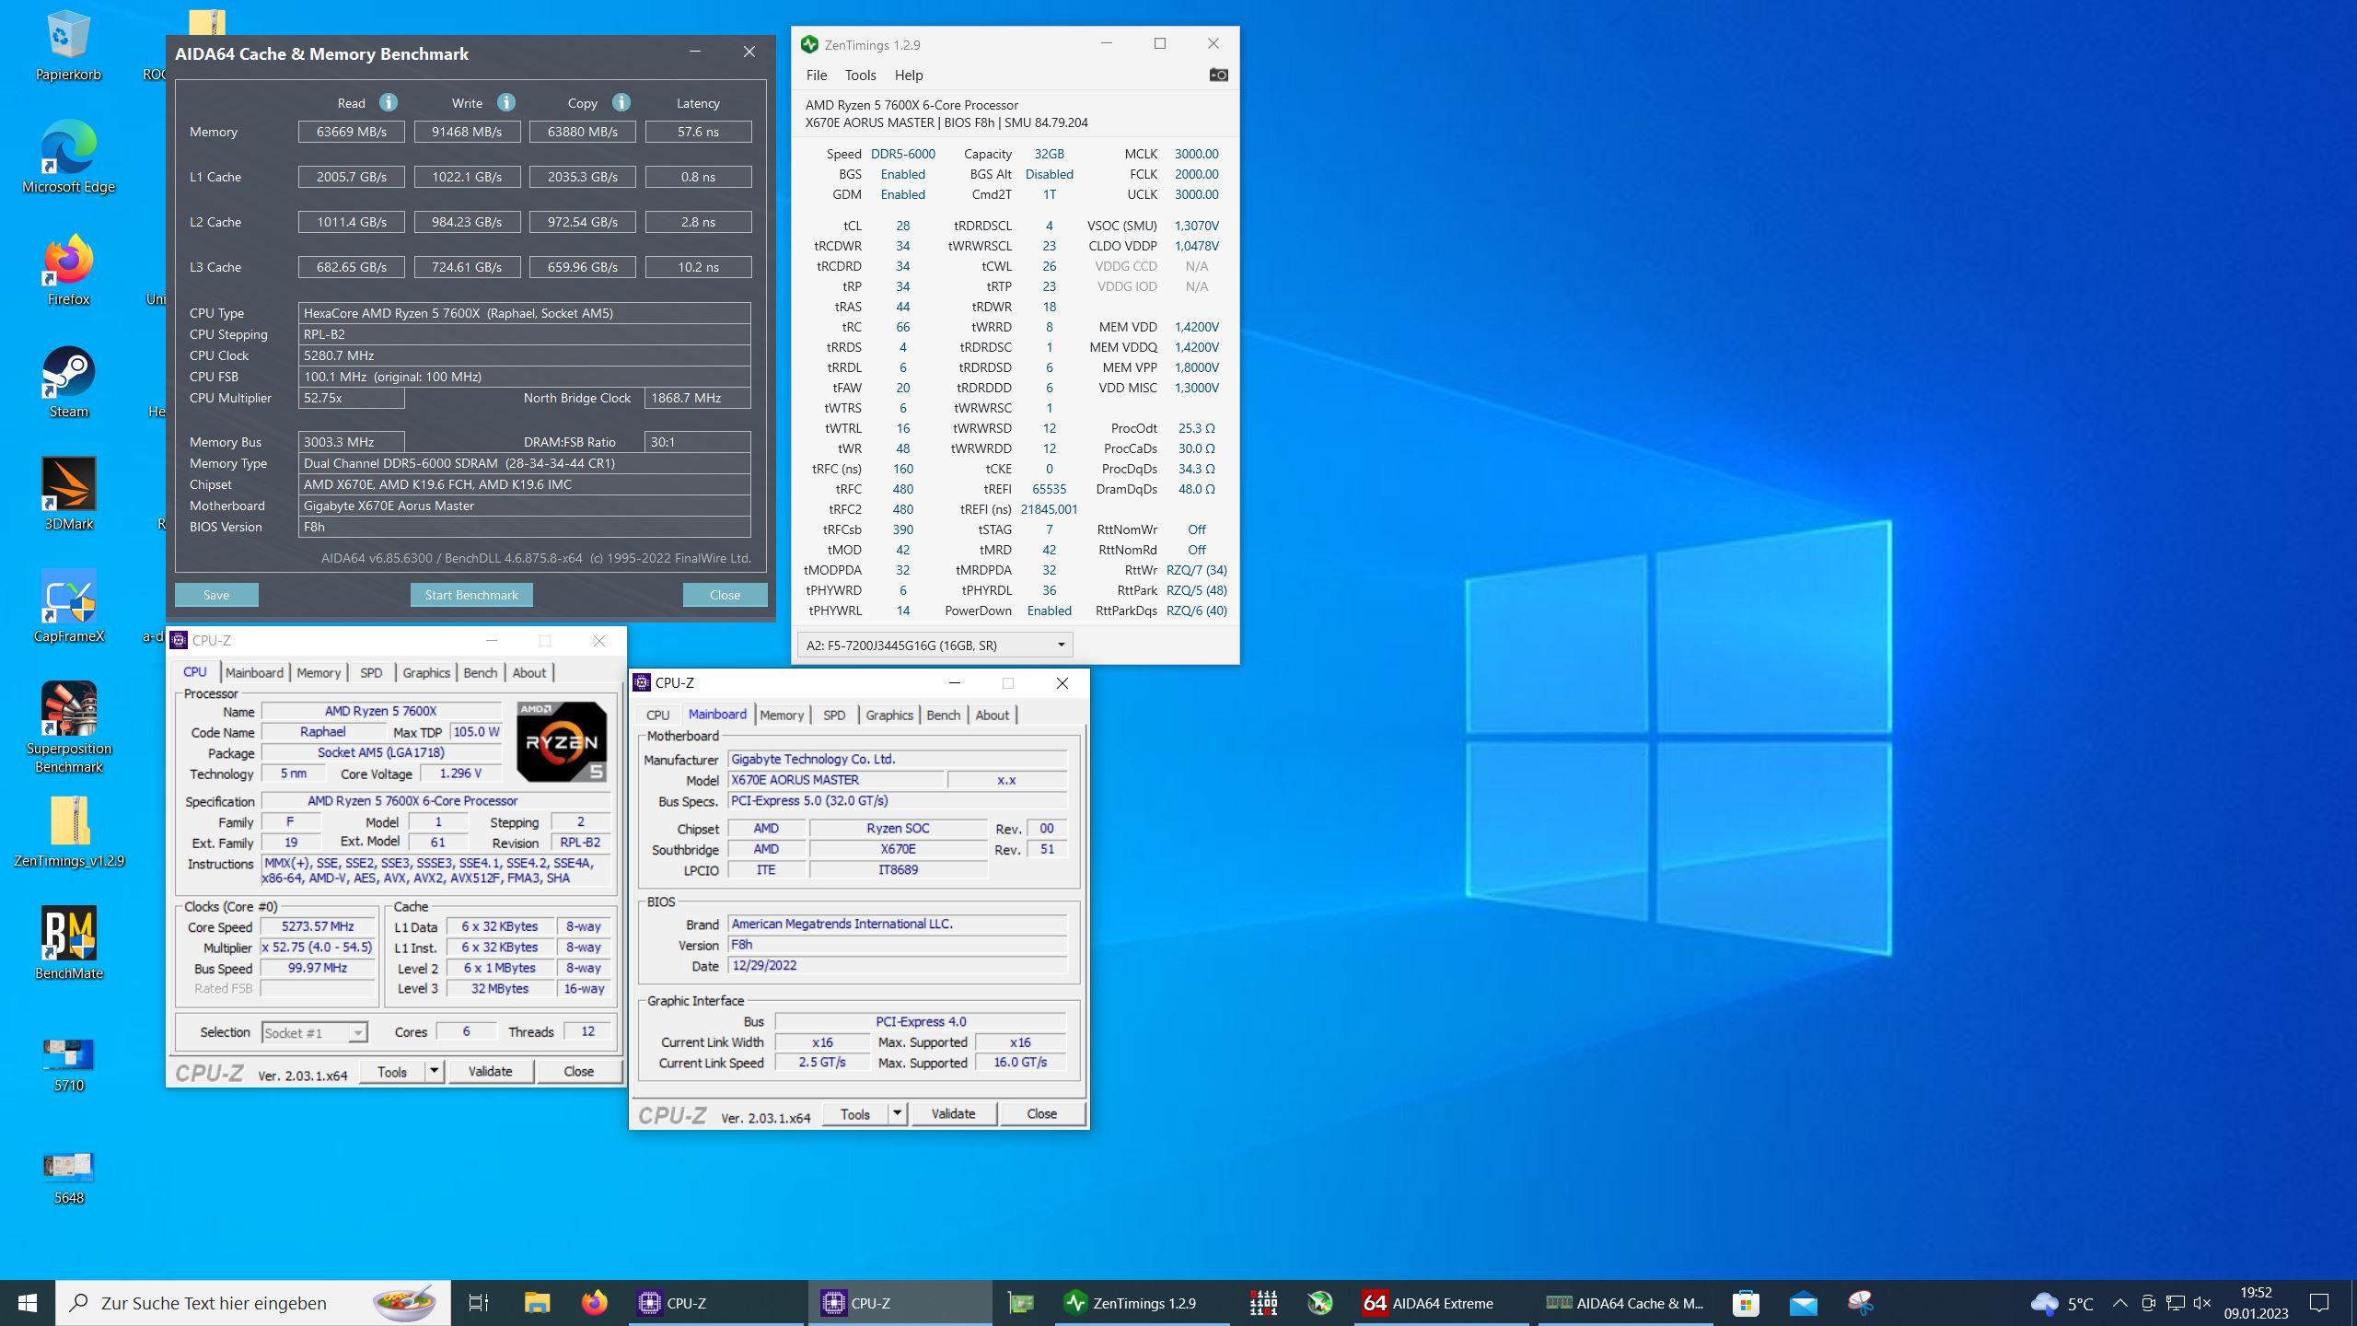The image size is (2357, 1326).
Task: Switch to Bench tab in left CPU-Z
Action: coord(480,672)
